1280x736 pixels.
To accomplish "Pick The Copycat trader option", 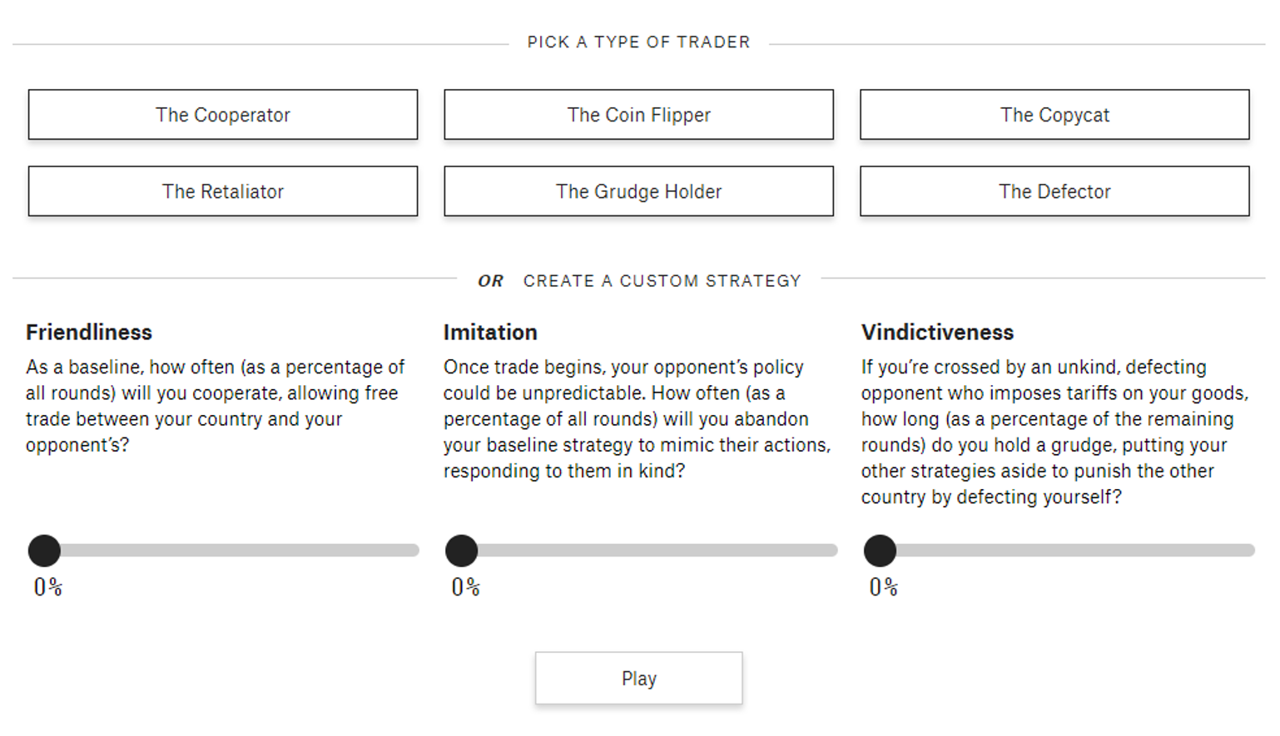I will (x=1054, y=115).
